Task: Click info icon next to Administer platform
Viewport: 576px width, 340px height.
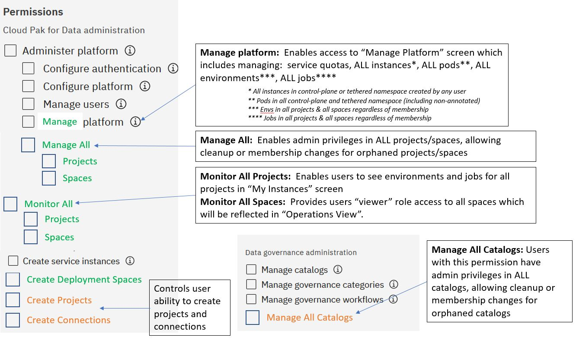Action: (x=130, y=50)
